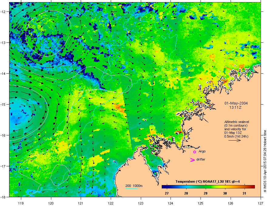Click the color bar tick label 30
This screenshot has width=267, height=206.
coord(225,193)
